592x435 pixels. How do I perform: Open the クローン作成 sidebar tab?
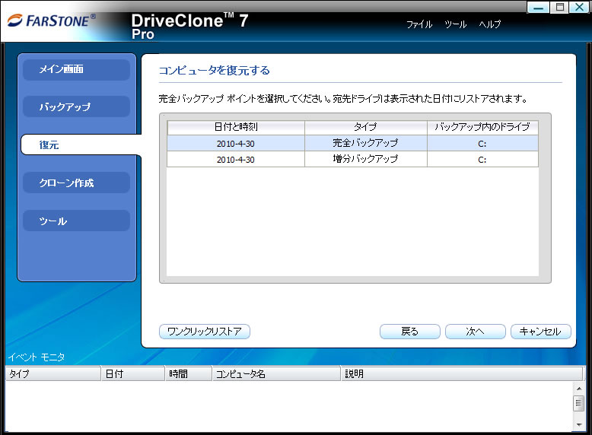click(x=77, y=183)
